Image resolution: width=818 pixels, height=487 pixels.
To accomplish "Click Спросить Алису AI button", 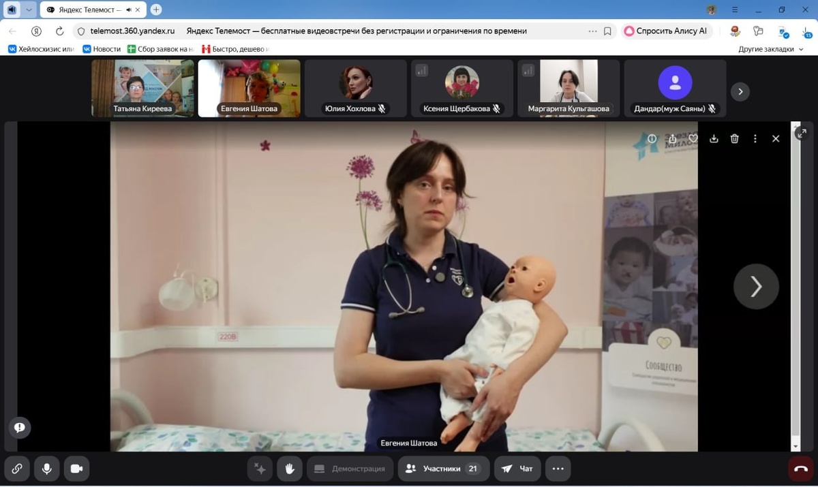I will (x=666, y=31).
